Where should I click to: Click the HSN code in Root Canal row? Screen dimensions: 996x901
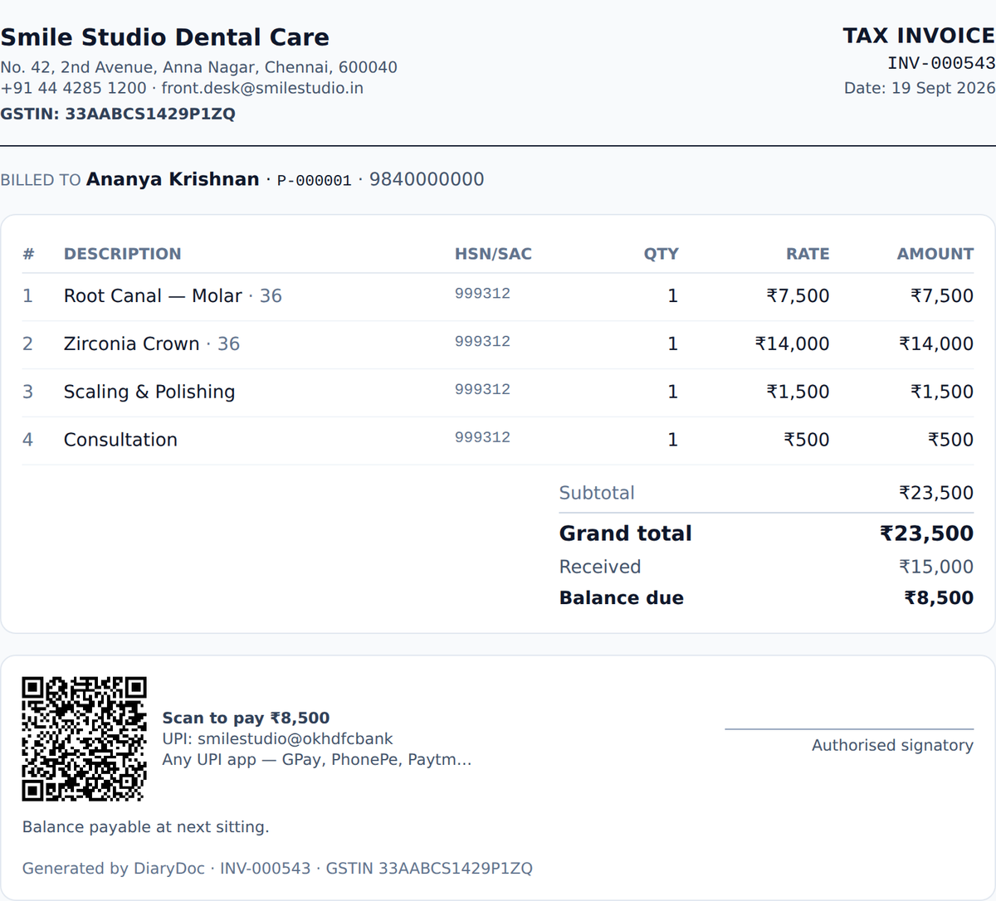coord(482,294)
